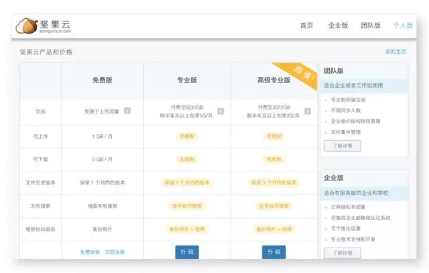Viewport: 429px width, 273px height.
Task: Click the 免费体验、立即注册 link
Action: click(102, 252)
